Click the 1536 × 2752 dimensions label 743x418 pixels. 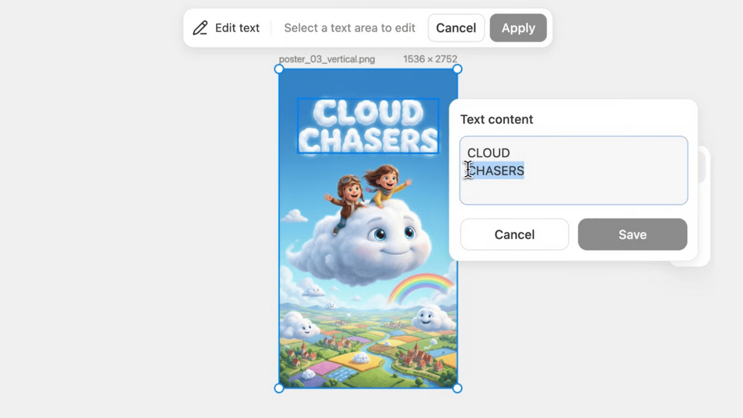coord(430,59)
